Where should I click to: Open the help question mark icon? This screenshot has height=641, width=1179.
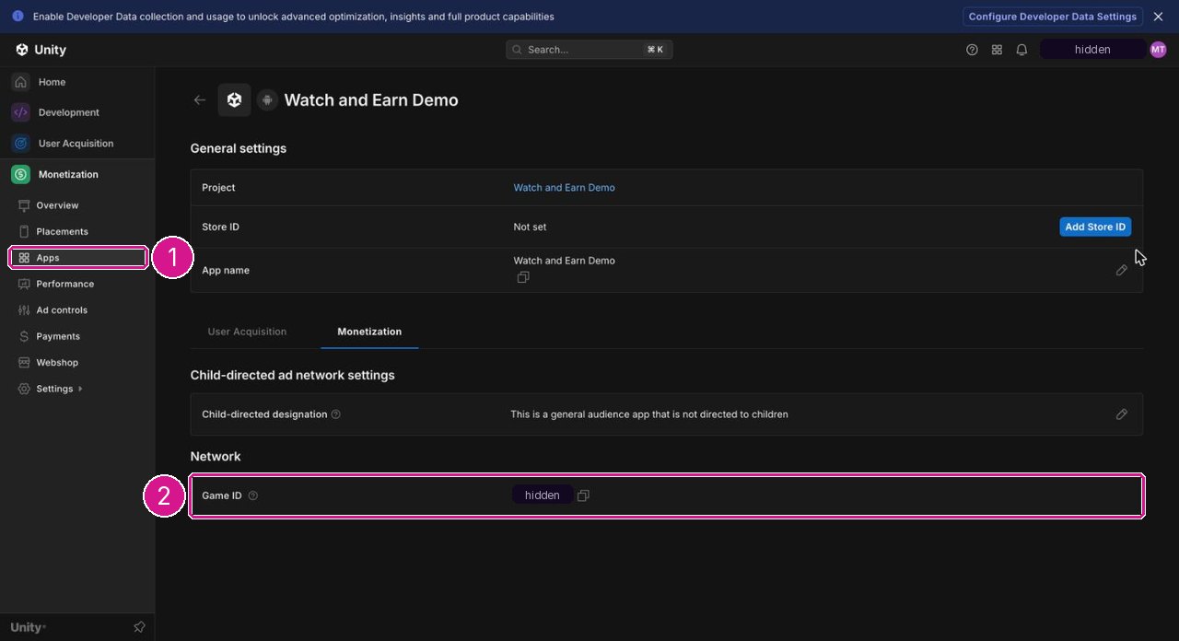pos(972,50)
